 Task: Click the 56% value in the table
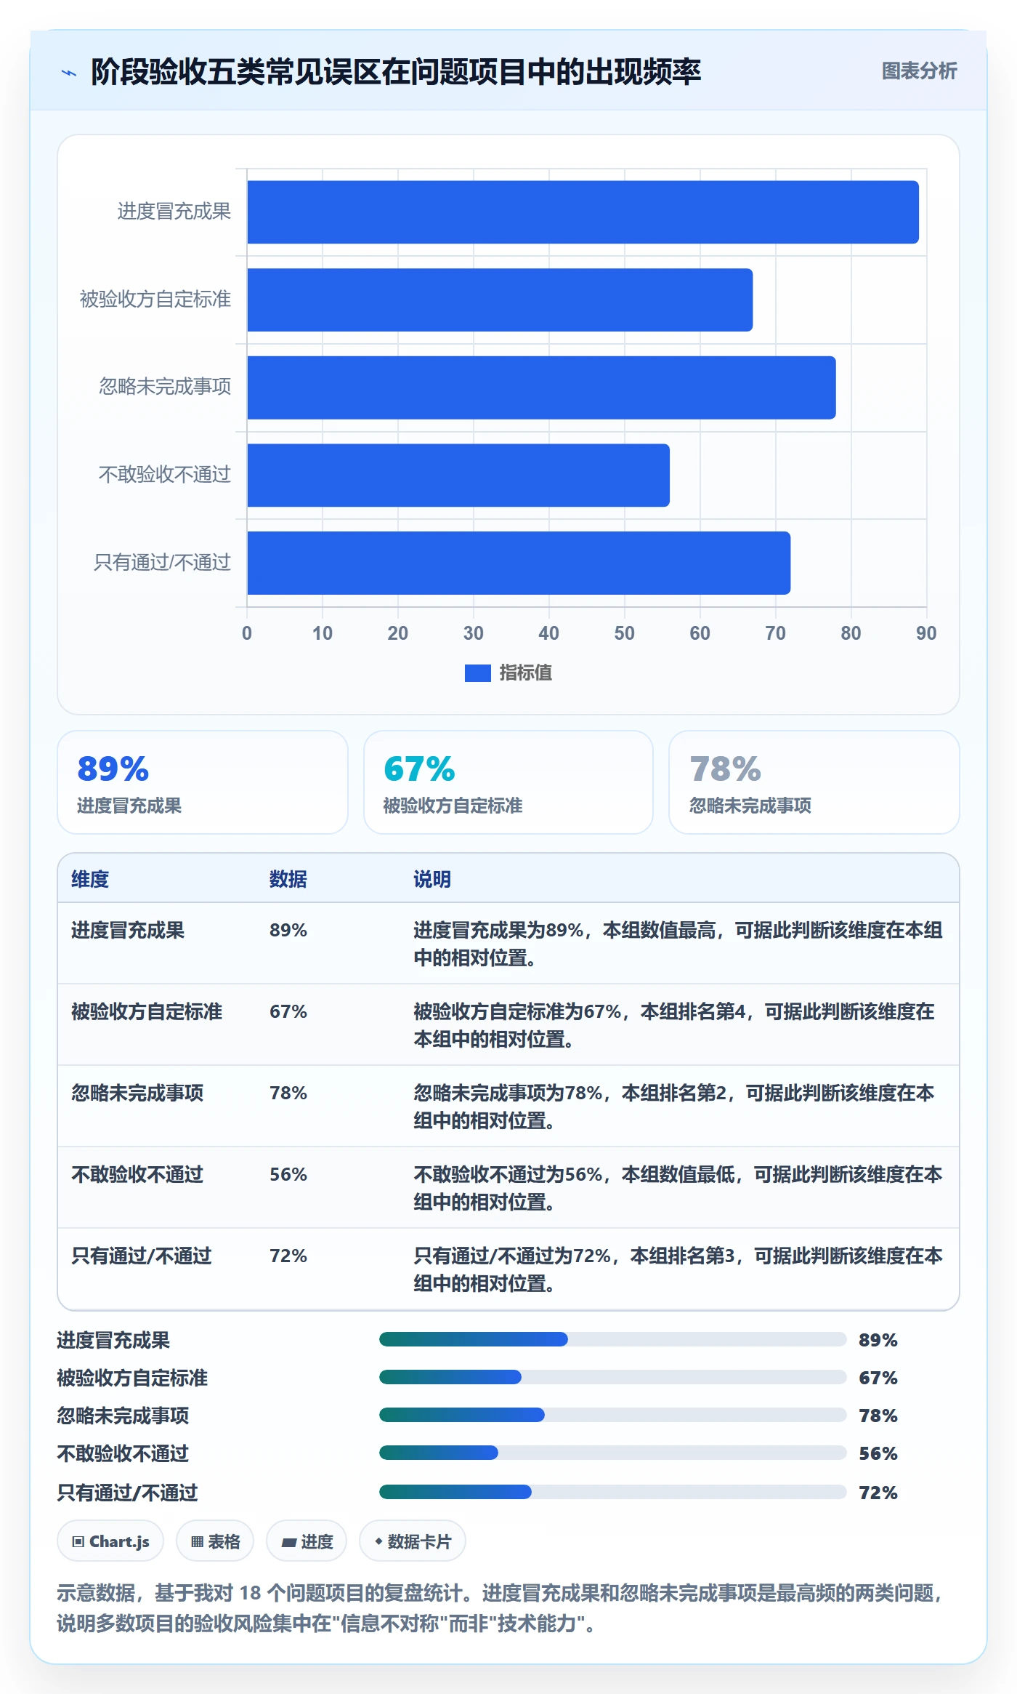[x=288, y=1174]
